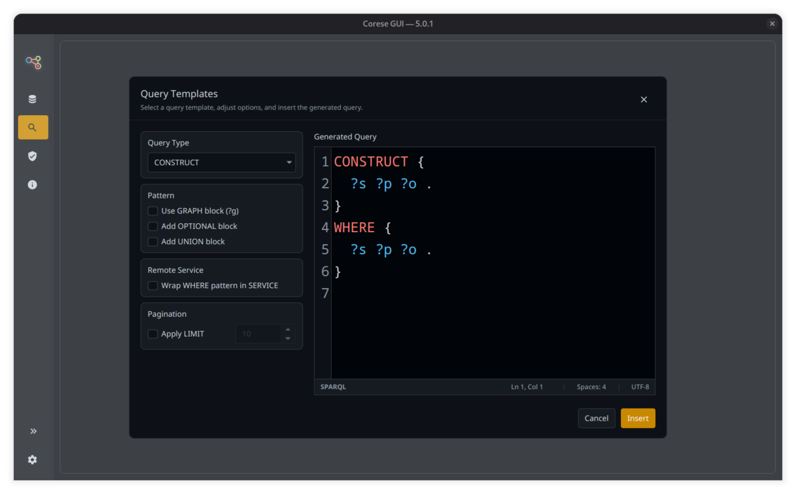796x494 pixels.
Task: Increase the LIMIT value with up arrow
Action: point(288,329)
